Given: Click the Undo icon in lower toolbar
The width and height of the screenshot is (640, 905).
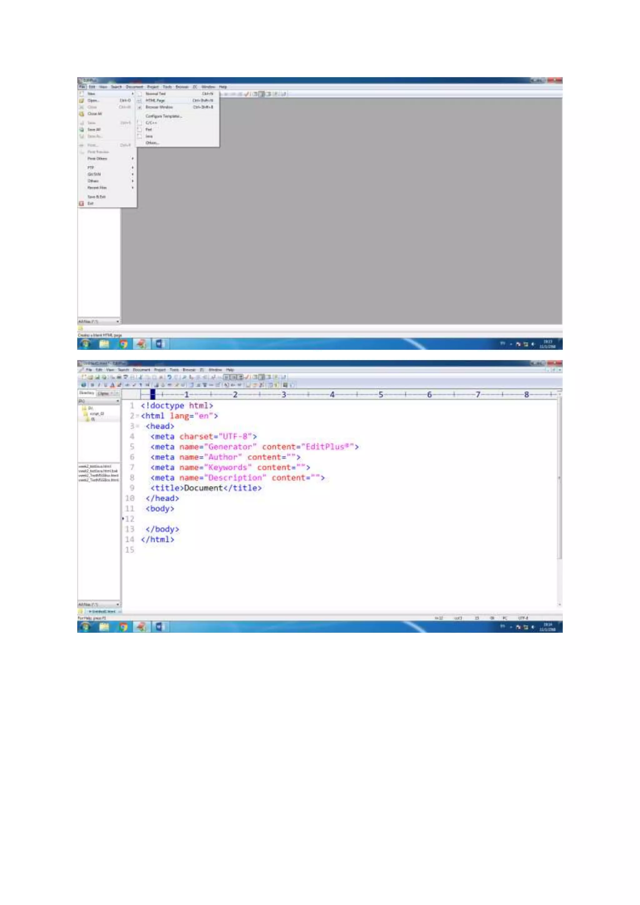Looking at the screenshot, I should pyautogui.click(x=169, y=377).
